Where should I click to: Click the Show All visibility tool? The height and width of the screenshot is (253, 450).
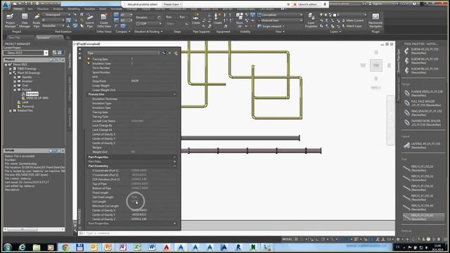click(x=239, y=20)
